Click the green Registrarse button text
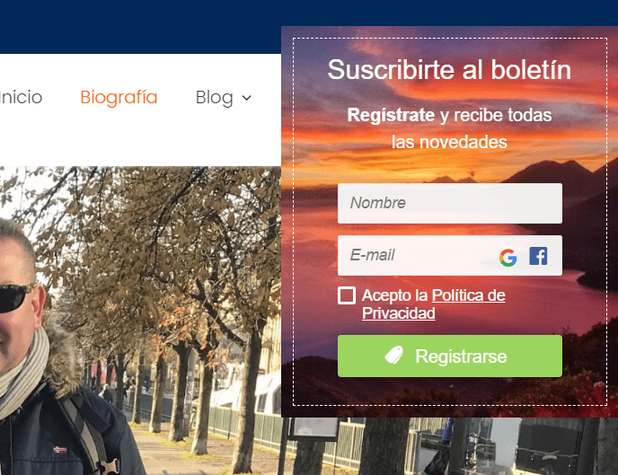 click(461, 356)
